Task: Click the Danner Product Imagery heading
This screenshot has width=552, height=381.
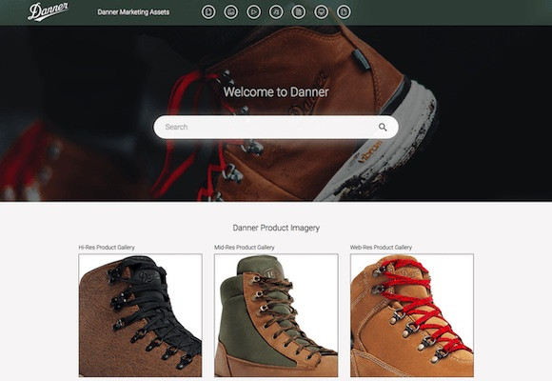Action: coord(276,228)
